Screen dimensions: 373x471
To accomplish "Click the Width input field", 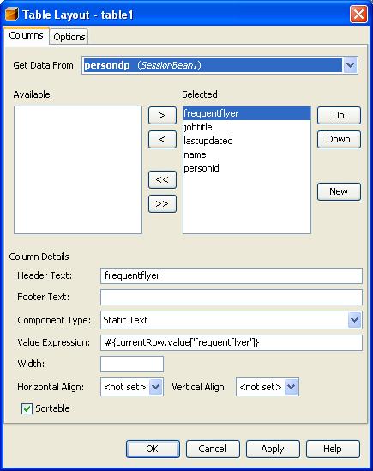I will (132, 364).
